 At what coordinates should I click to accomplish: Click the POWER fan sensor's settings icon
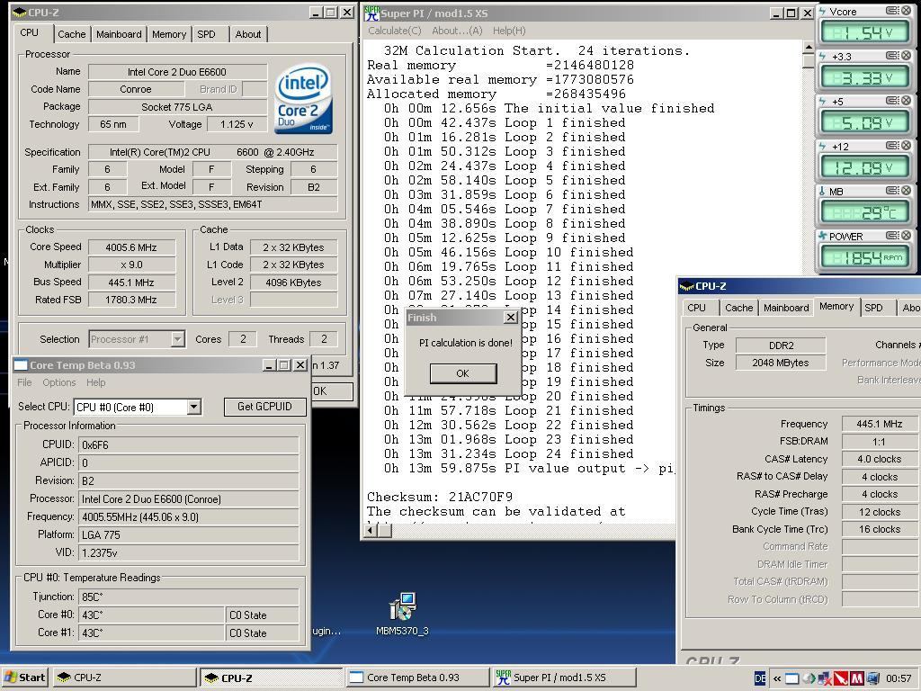[x=892, y=235]
